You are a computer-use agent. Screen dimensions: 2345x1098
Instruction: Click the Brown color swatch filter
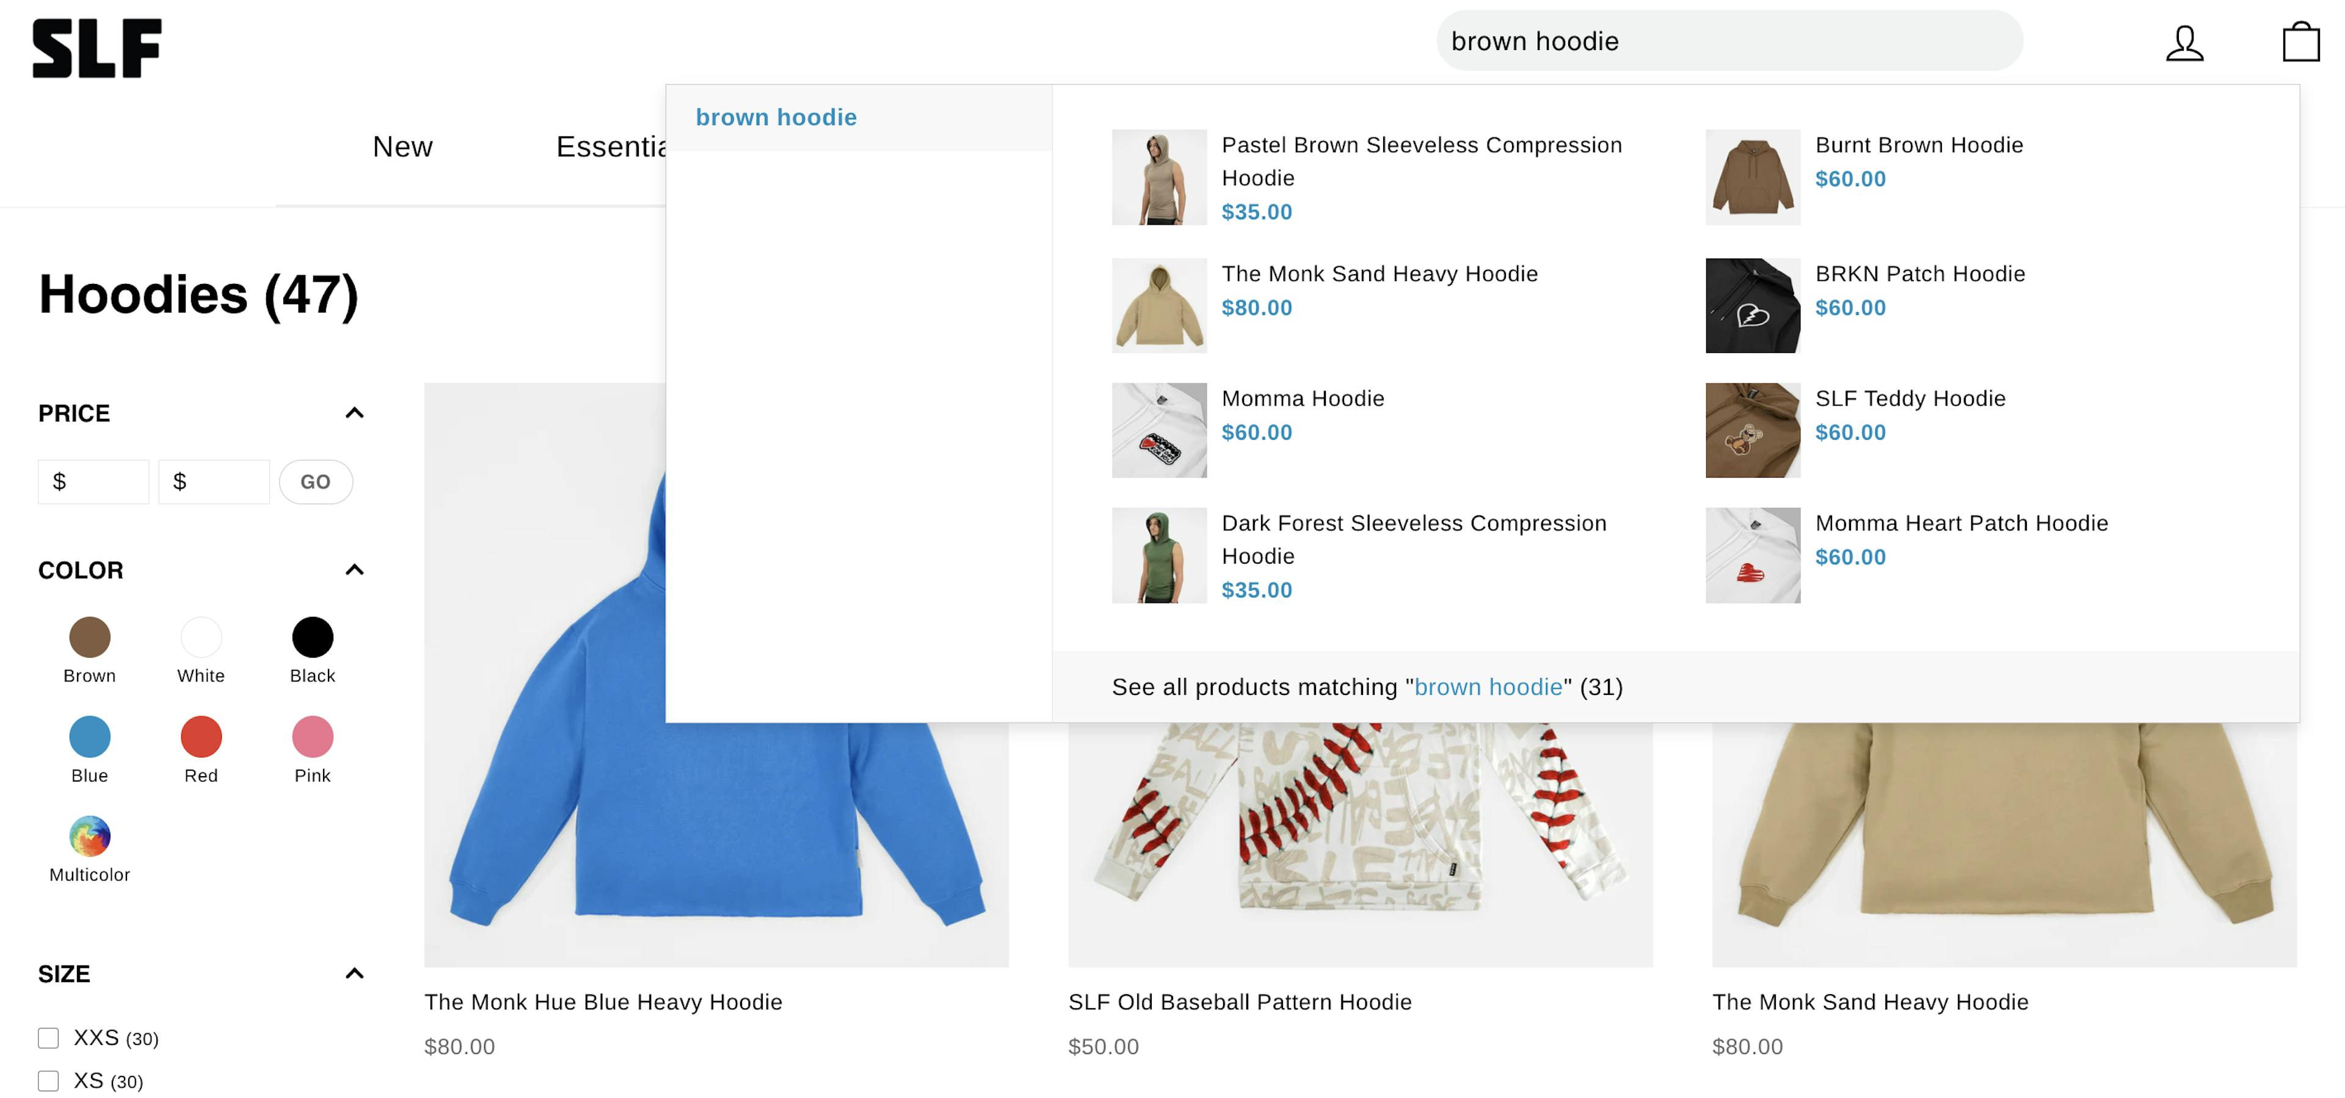click(x=87, y=636)
